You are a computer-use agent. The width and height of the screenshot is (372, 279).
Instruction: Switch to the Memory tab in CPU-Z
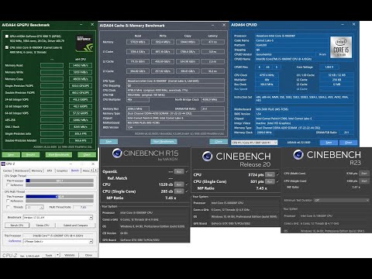pyautogui.click(x=36, y=170)
